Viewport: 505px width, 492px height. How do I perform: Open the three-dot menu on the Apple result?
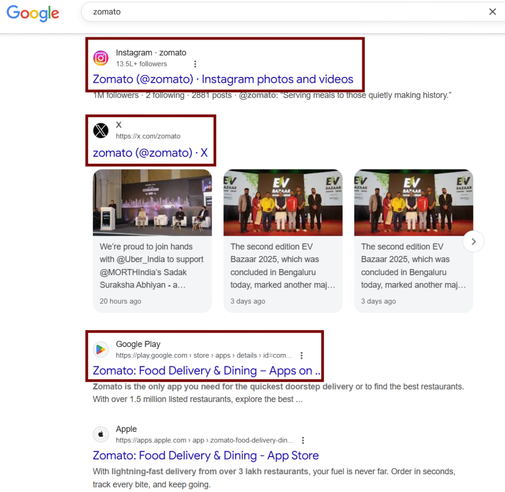303,440
